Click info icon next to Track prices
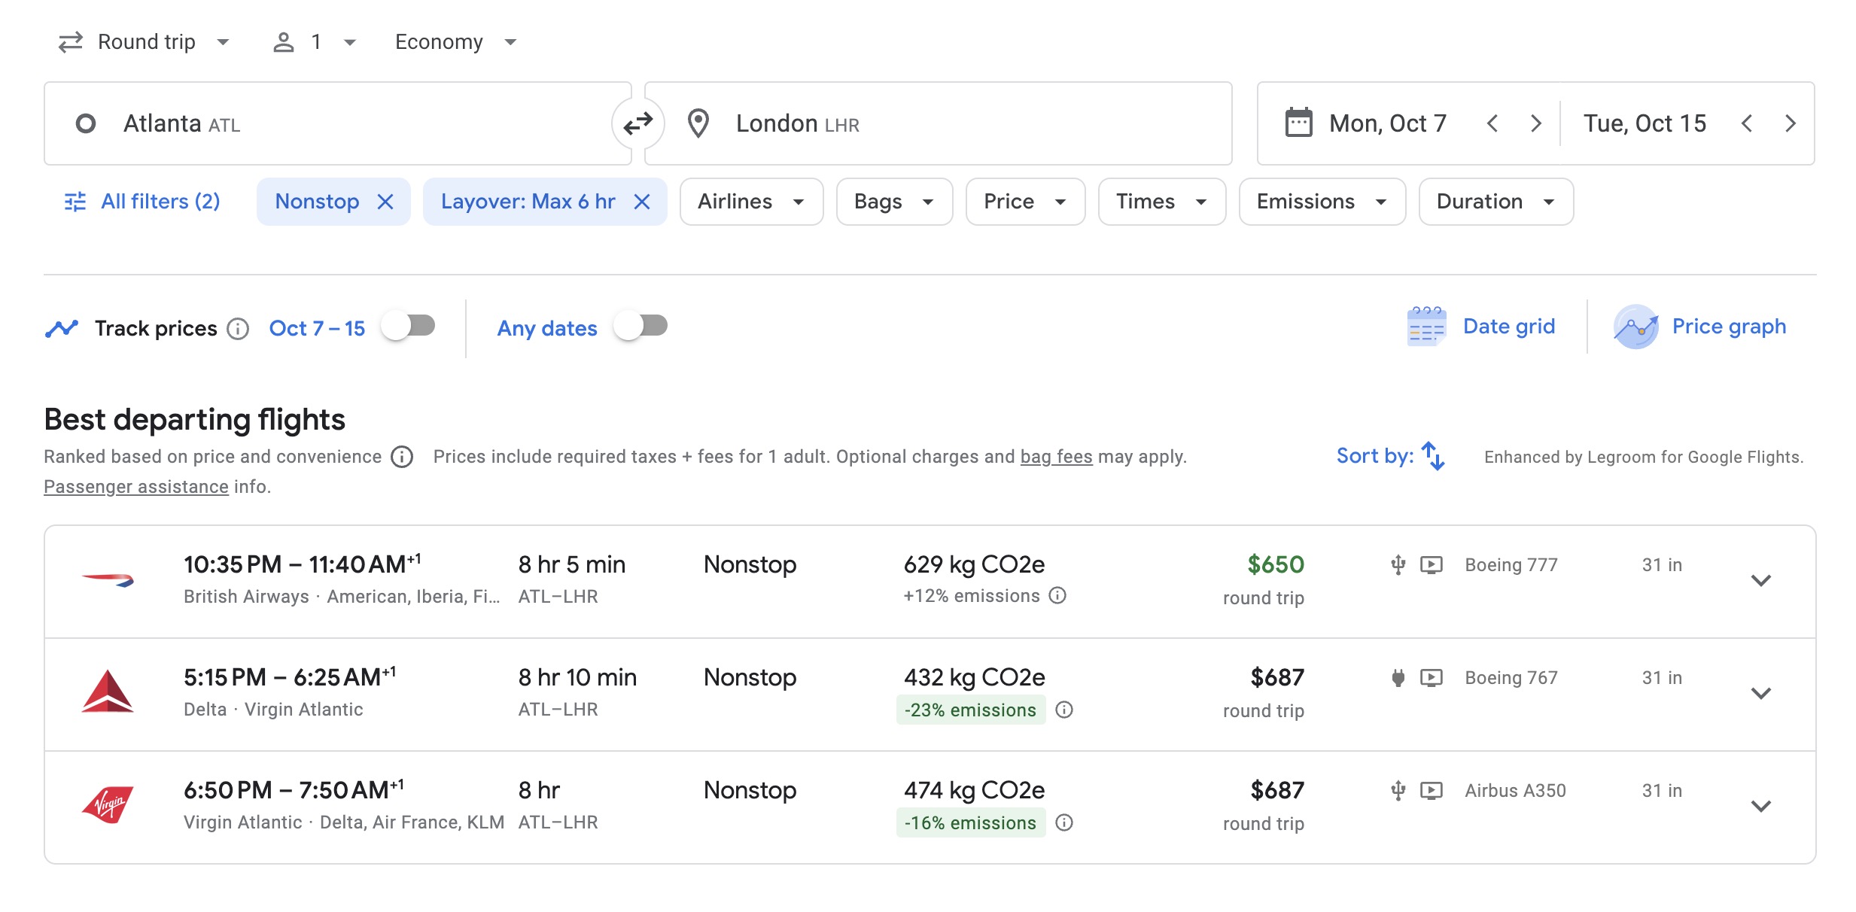This screenshot has height=912, width=1856. pyautogui.click(x=238, y=329)
